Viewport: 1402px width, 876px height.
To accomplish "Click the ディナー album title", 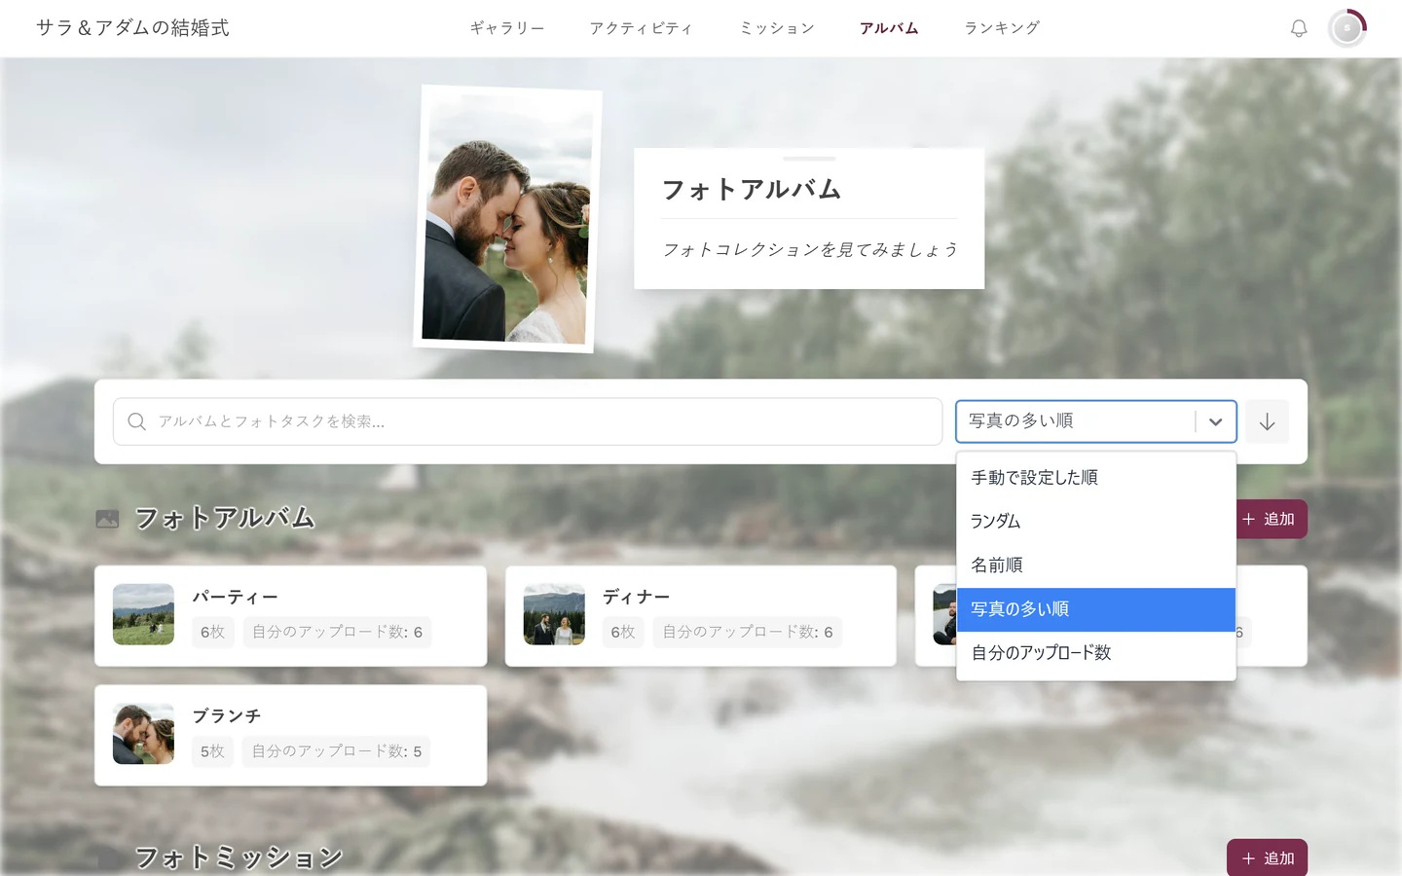I will coord(636,597).
